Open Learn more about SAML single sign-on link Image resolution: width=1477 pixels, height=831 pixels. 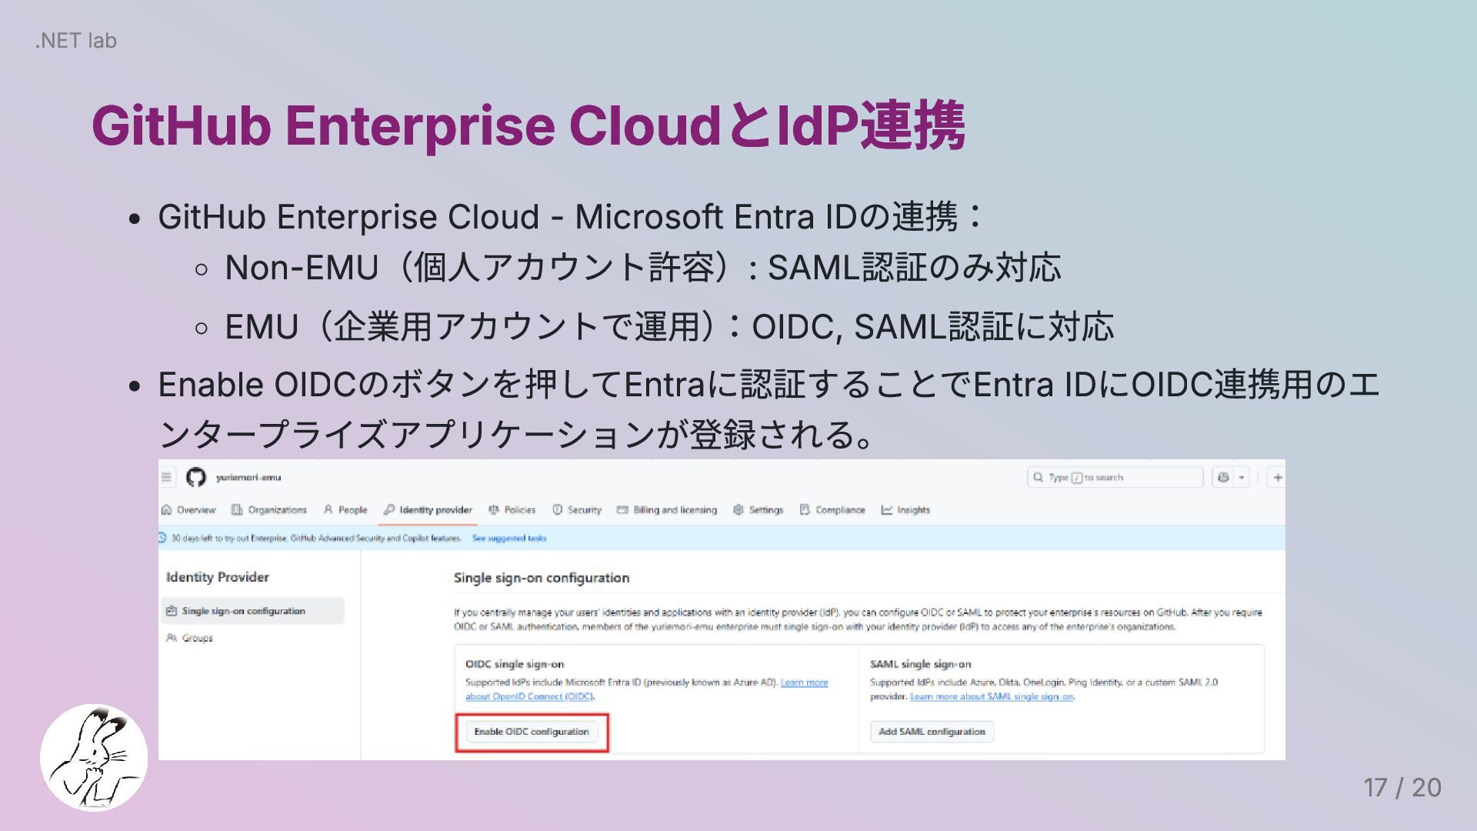pos(992,696)
